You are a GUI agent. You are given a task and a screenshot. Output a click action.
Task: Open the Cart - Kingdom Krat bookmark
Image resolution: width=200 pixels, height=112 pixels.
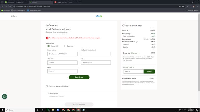18,10
